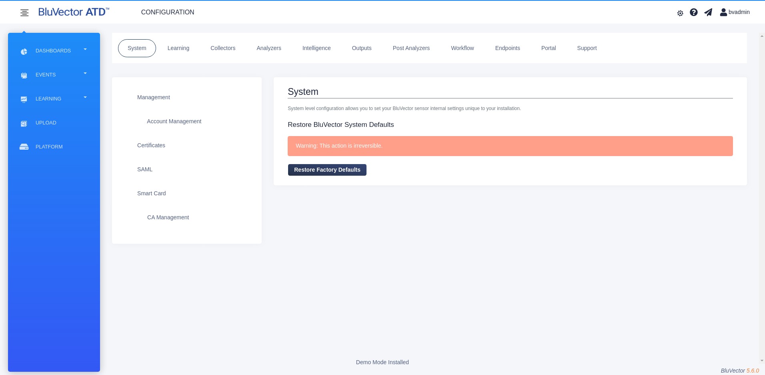Image resolution: width=765 pixels, height=375 pixels.
Task: Open the settings gear icon
Action: (680, 13)
